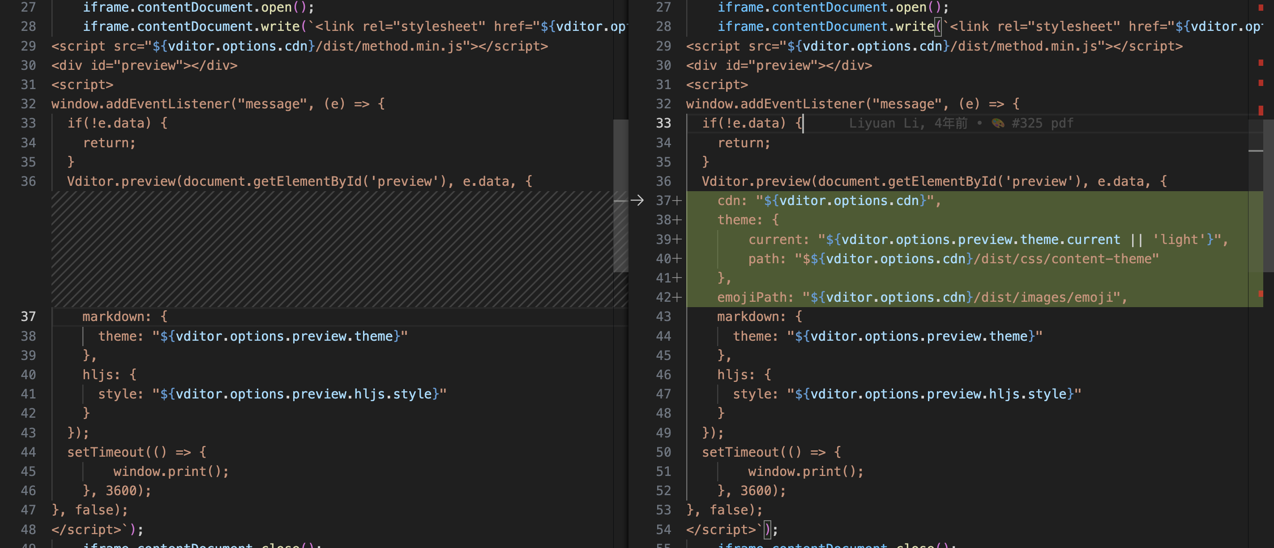Click the top red marker in overview ruler
This screenshot has width=1274, height=548.
click(1260, 8)
